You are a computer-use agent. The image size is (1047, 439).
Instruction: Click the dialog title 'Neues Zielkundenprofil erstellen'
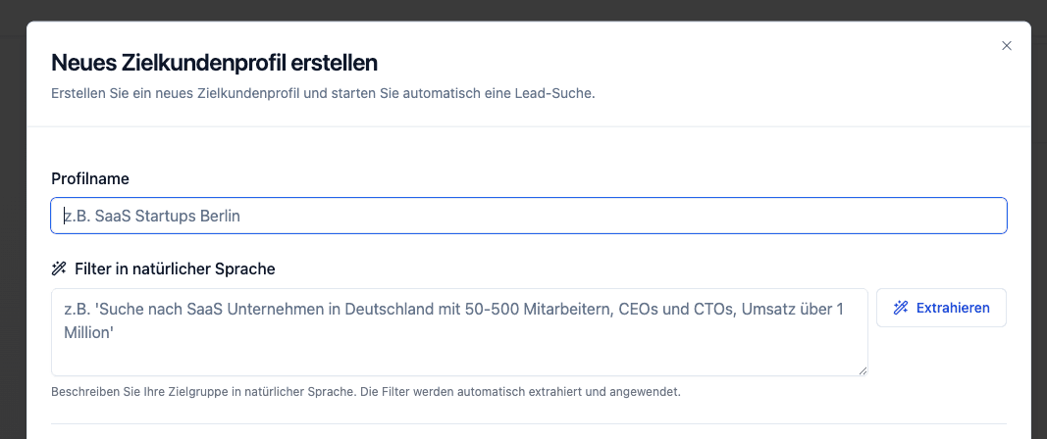pyautogui.click(x=214, y=63)
